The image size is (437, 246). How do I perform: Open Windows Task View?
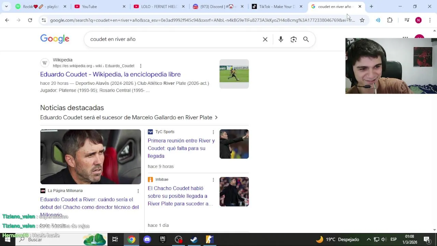tap(115, 240)
